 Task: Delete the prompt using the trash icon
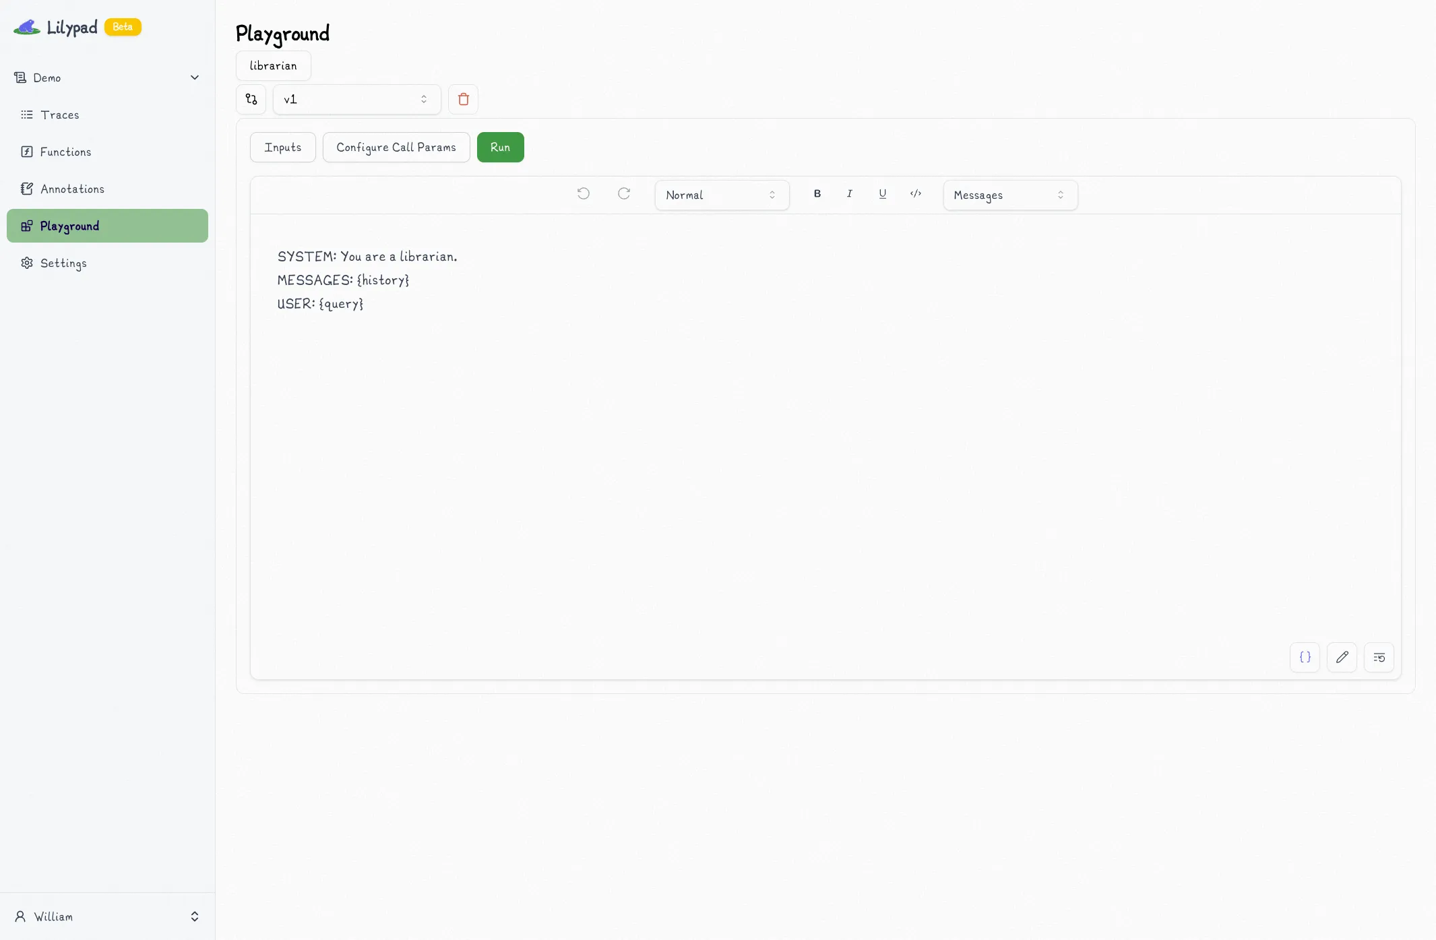coord(463,99)
